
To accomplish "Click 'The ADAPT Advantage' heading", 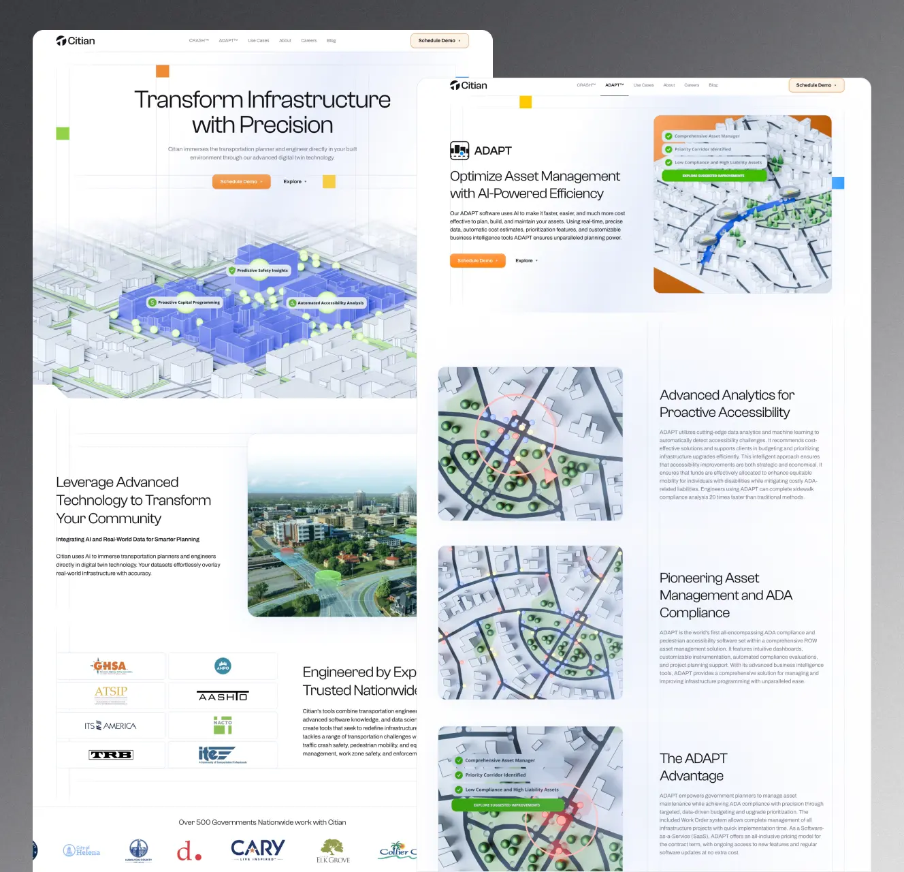I will 694,767.
